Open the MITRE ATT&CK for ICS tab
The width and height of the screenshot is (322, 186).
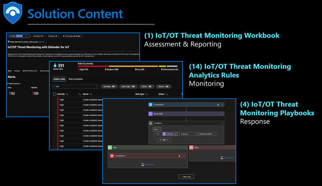pos(30,71)
